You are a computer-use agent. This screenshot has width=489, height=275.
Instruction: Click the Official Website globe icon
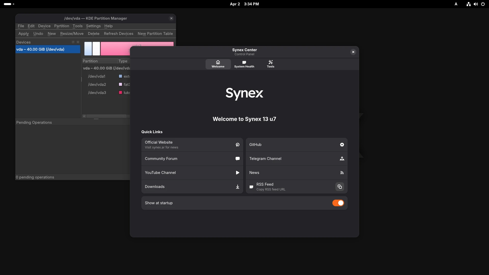237,145
